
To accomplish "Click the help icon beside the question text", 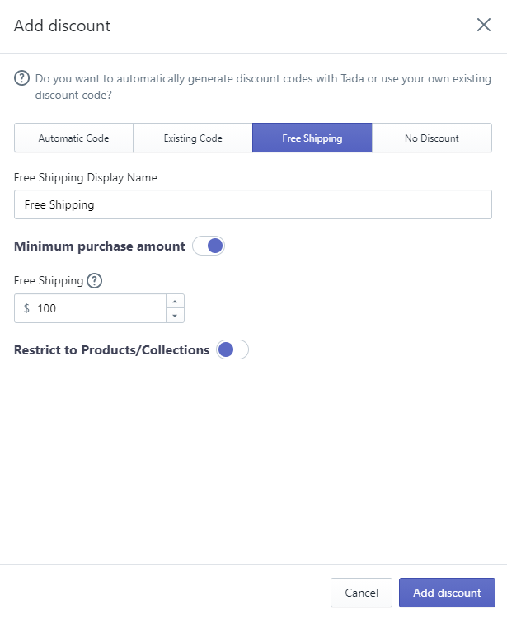I will click(x=21, y=78).
